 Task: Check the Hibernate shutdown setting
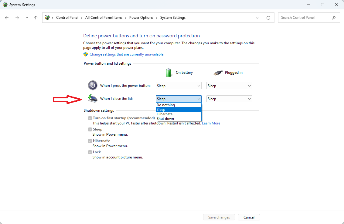coord(90,141)
